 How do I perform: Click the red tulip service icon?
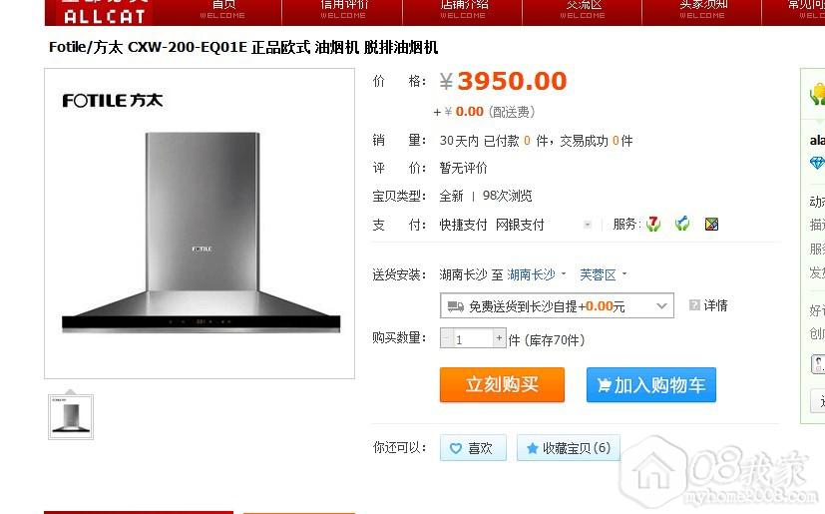click(x=653, y=225)
